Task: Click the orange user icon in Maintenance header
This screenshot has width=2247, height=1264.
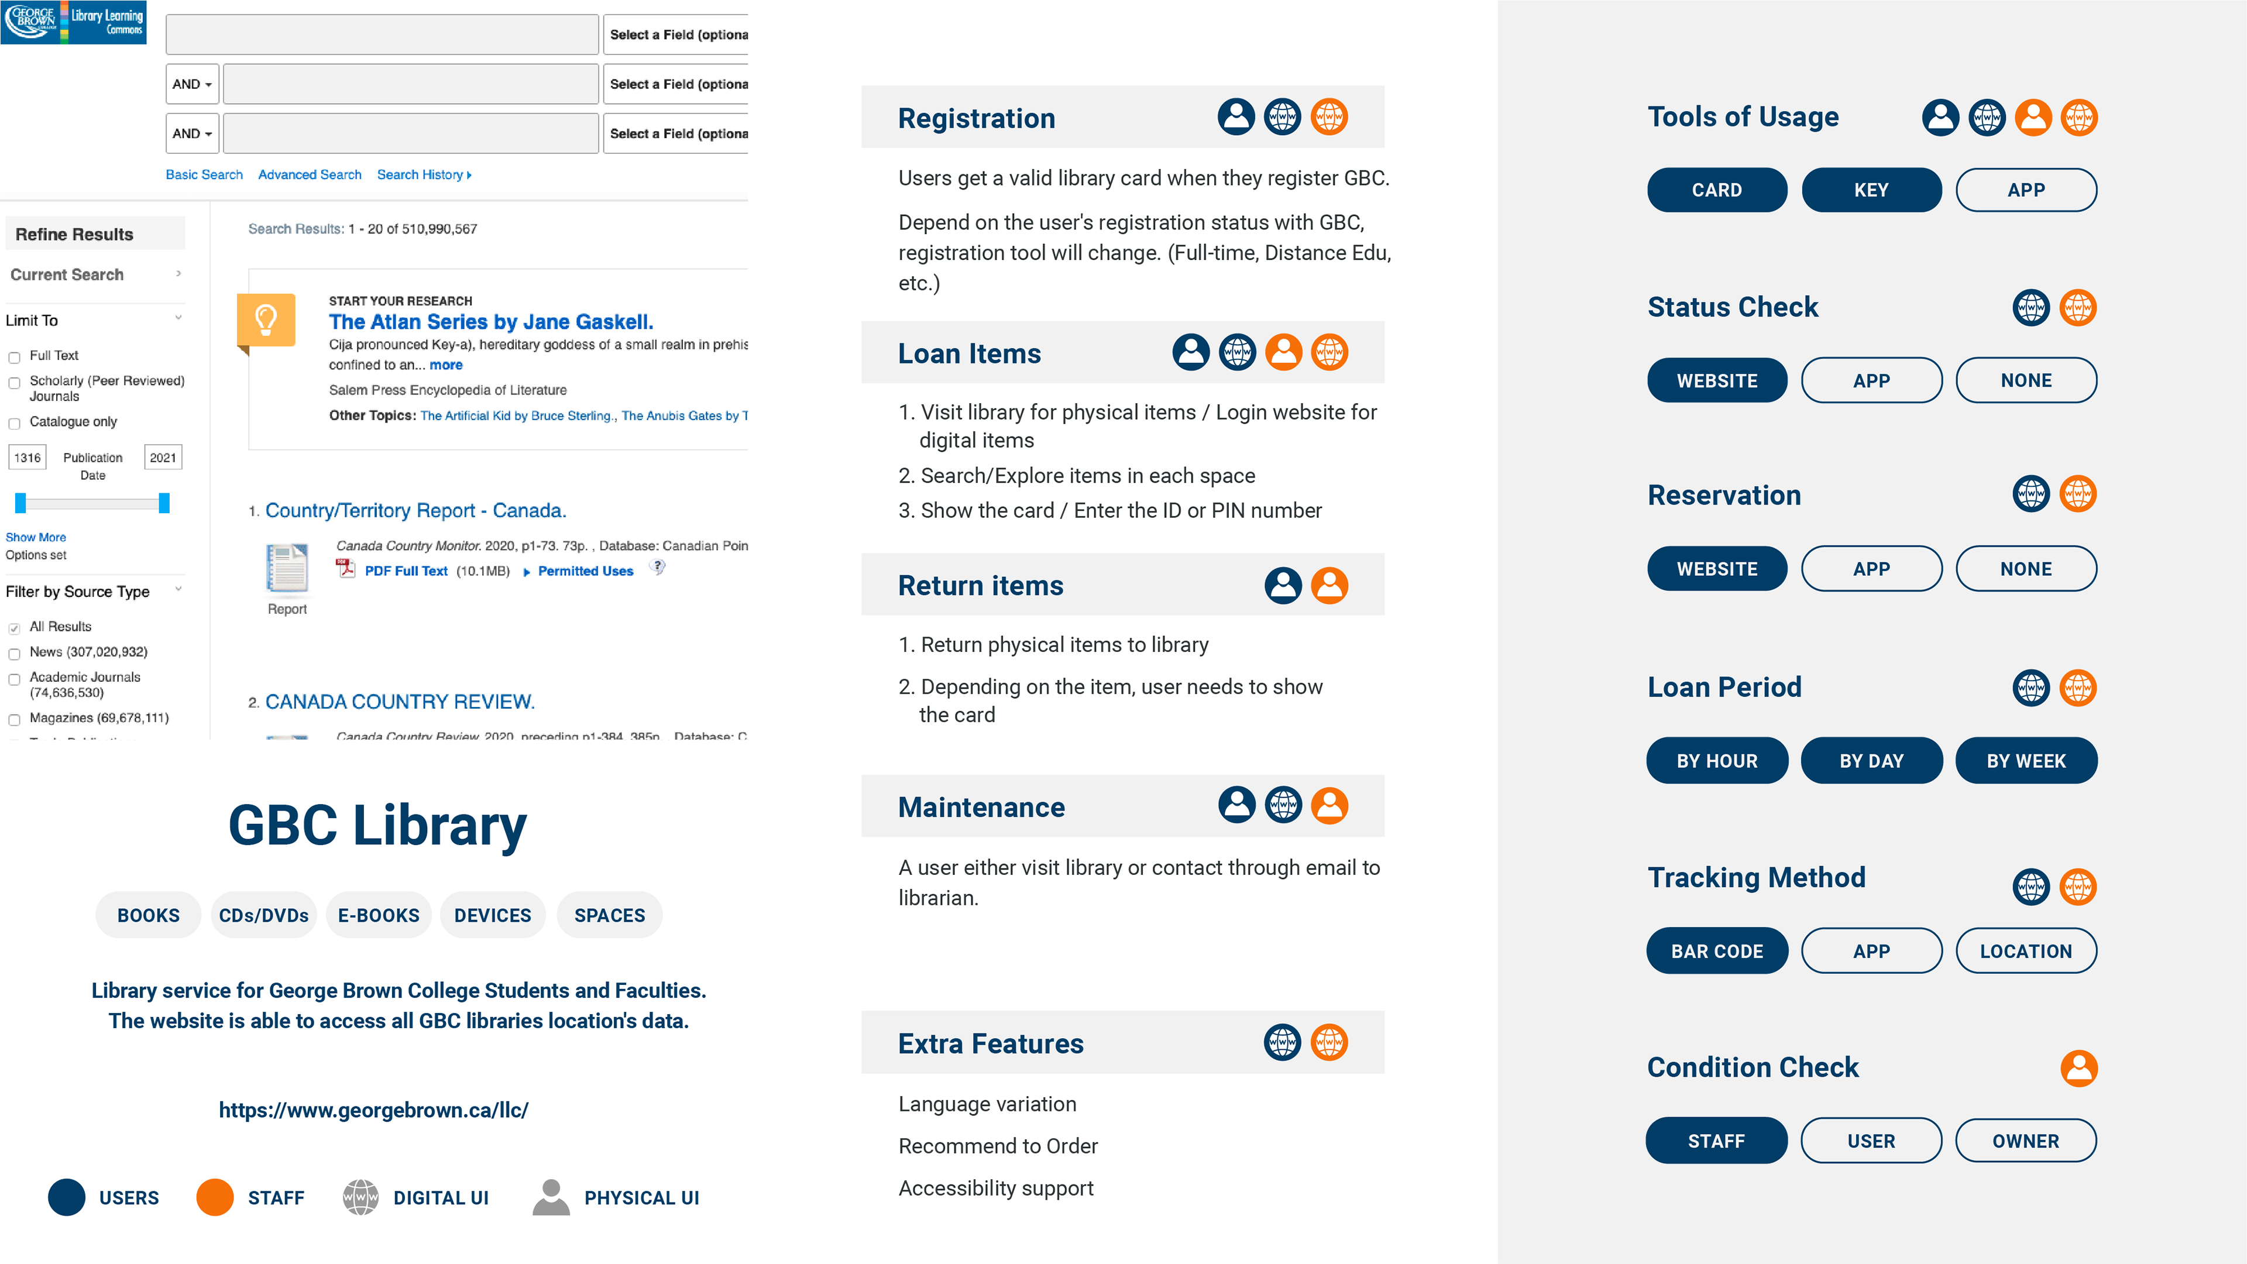Action: point(1329,805)
